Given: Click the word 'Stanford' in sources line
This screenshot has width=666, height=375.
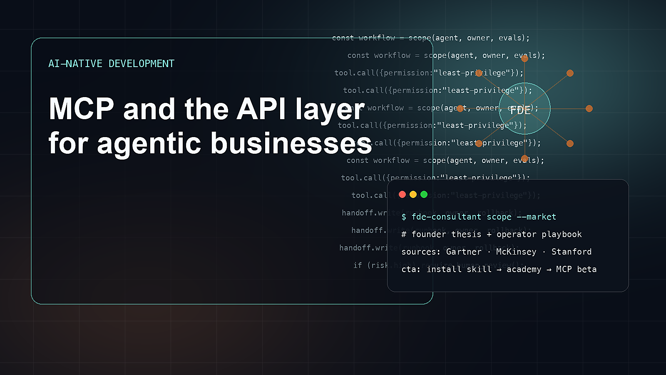Looking at the screenshot, I should click(x=572, y=252).
